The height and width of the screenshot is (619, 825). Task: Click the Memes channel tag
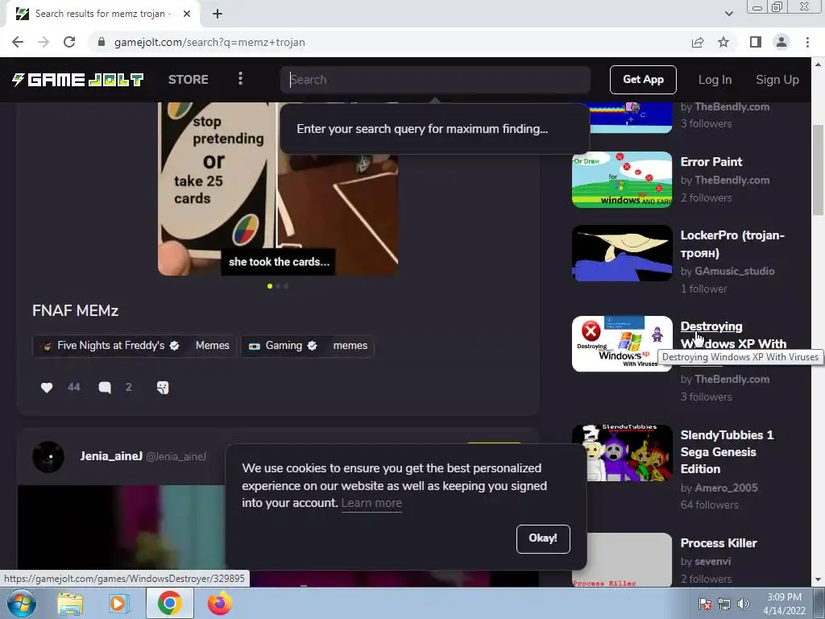[212, 345]
